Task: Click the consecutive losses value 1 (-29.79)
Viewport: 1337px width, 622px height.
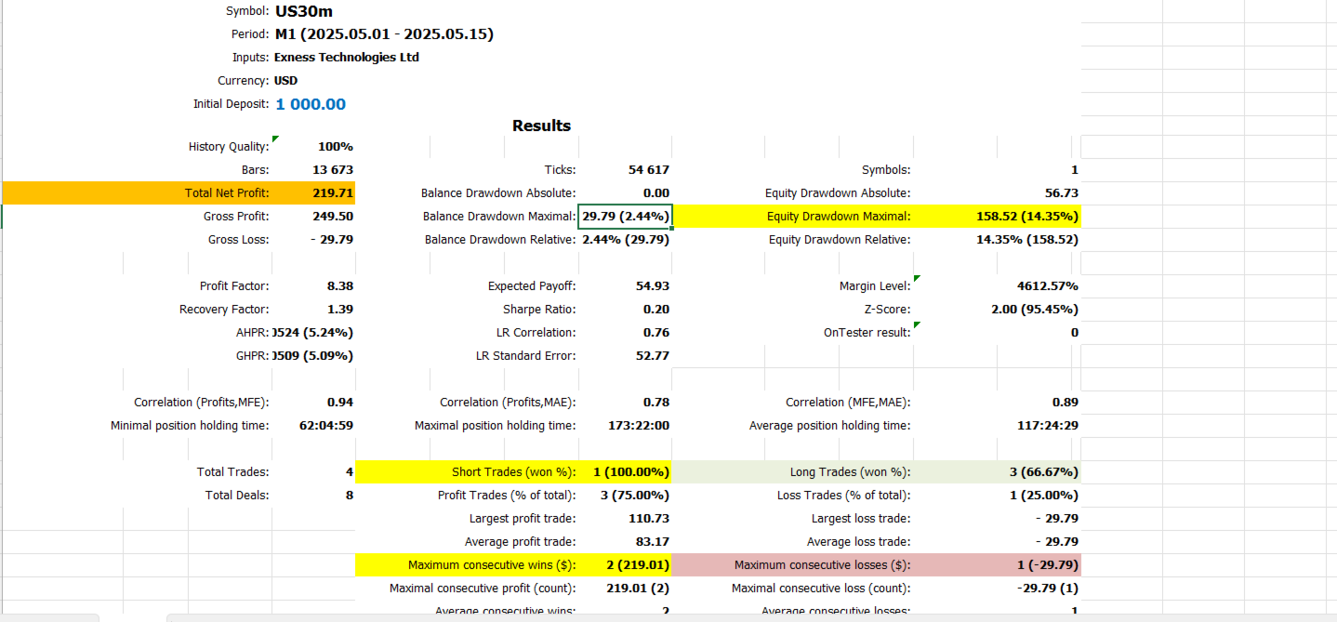Action: [1049, 565]
